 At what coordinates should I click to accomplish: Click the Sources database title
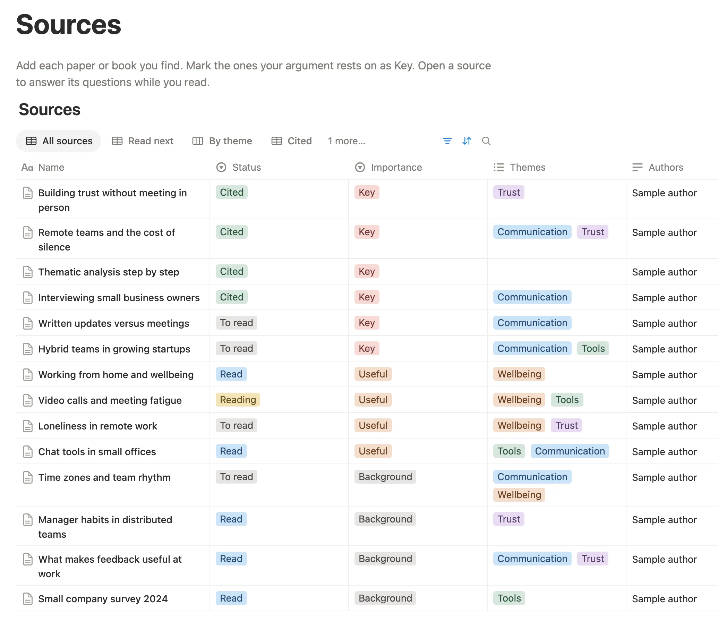(50, 110)
